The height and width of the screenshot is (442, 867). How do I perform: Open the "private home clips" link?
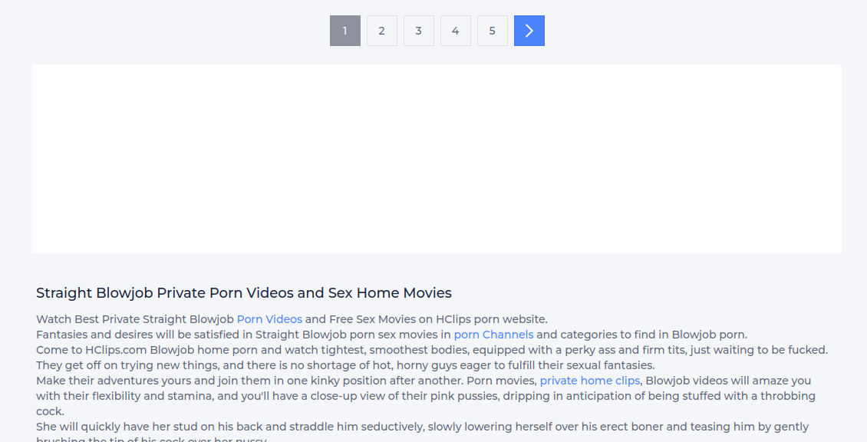589,381
